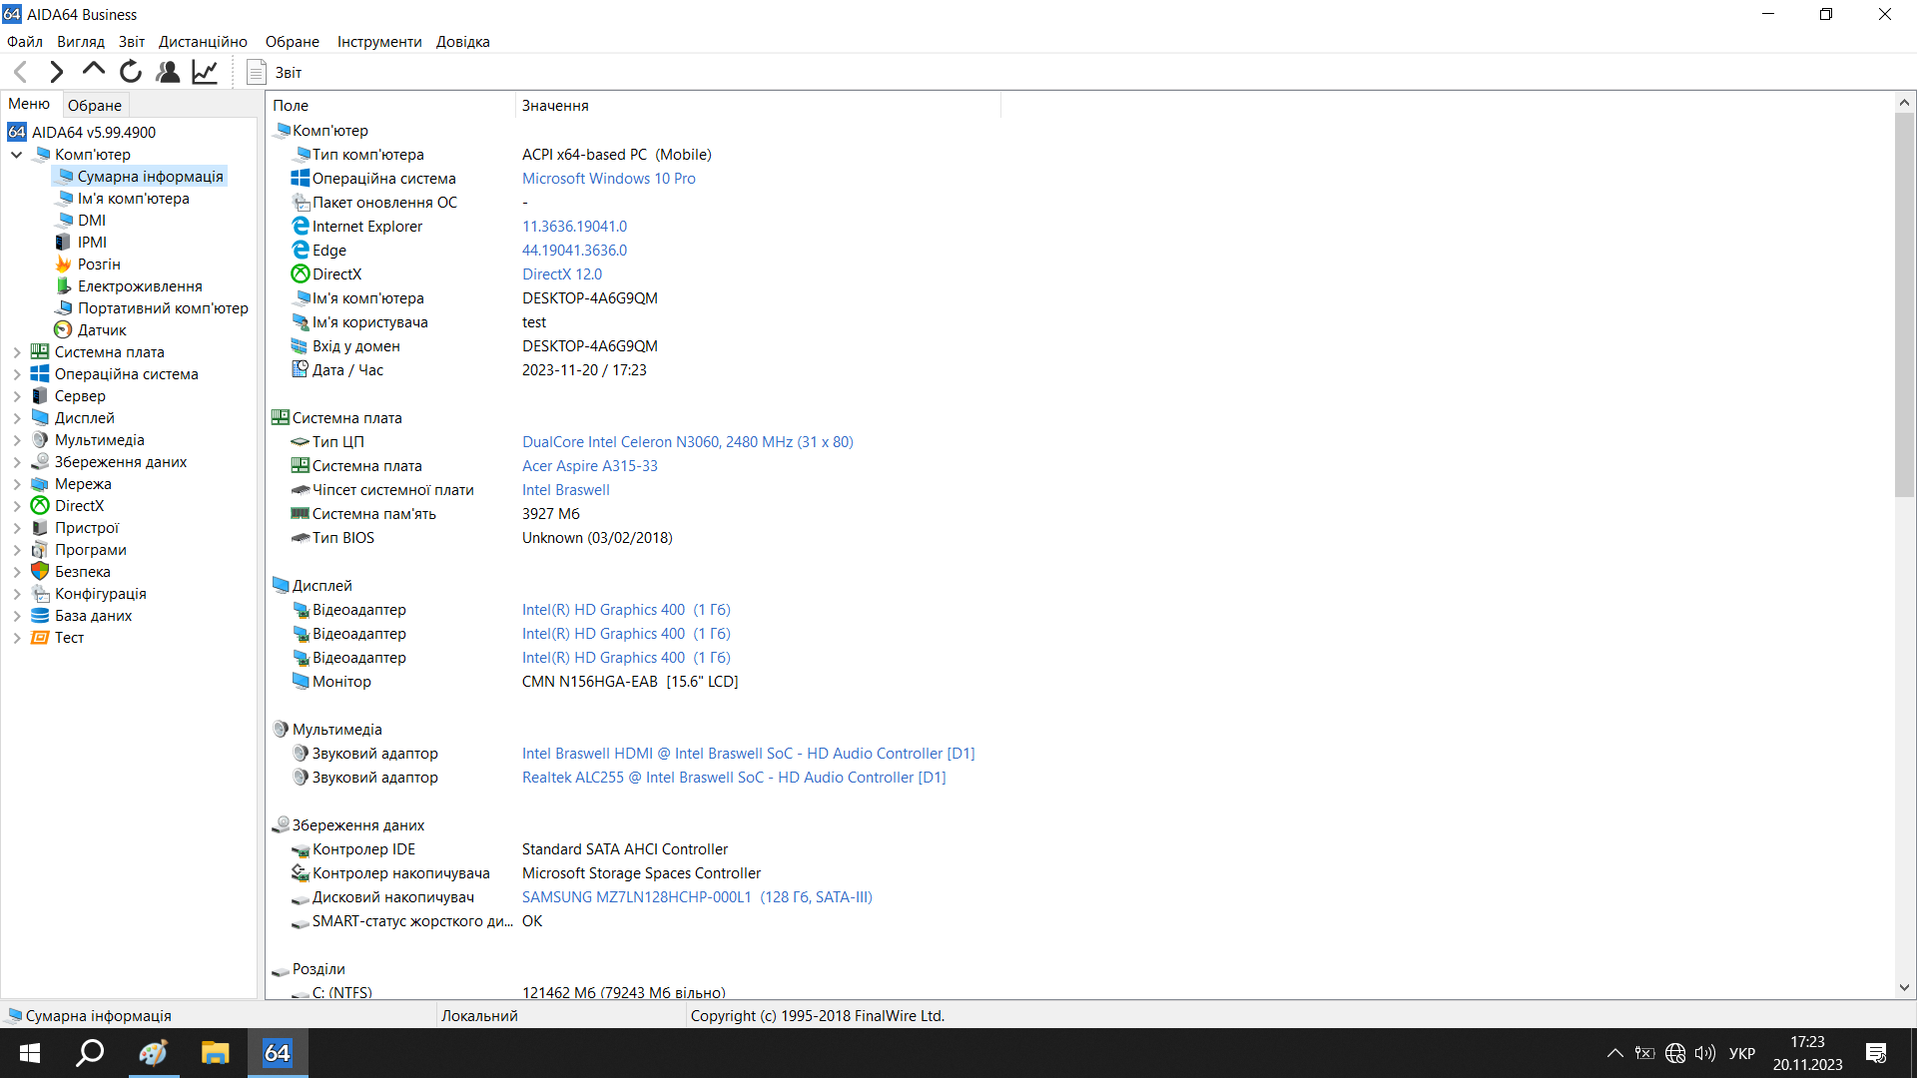This screenshot has width=1917, height=1078.
Task: Open the DirectX 12.0 link
Action: coord(562,274)
